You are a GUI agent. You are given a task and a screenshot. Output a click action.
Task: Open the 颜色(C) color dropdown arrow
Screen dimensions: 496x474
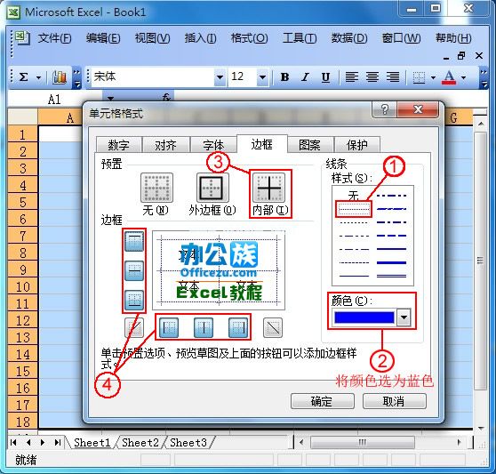[x=404, y=317]
